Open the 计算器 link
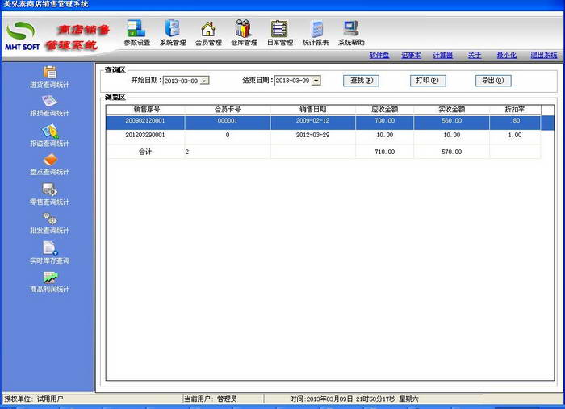Screen dimensions: 565x409 point(443,55)
